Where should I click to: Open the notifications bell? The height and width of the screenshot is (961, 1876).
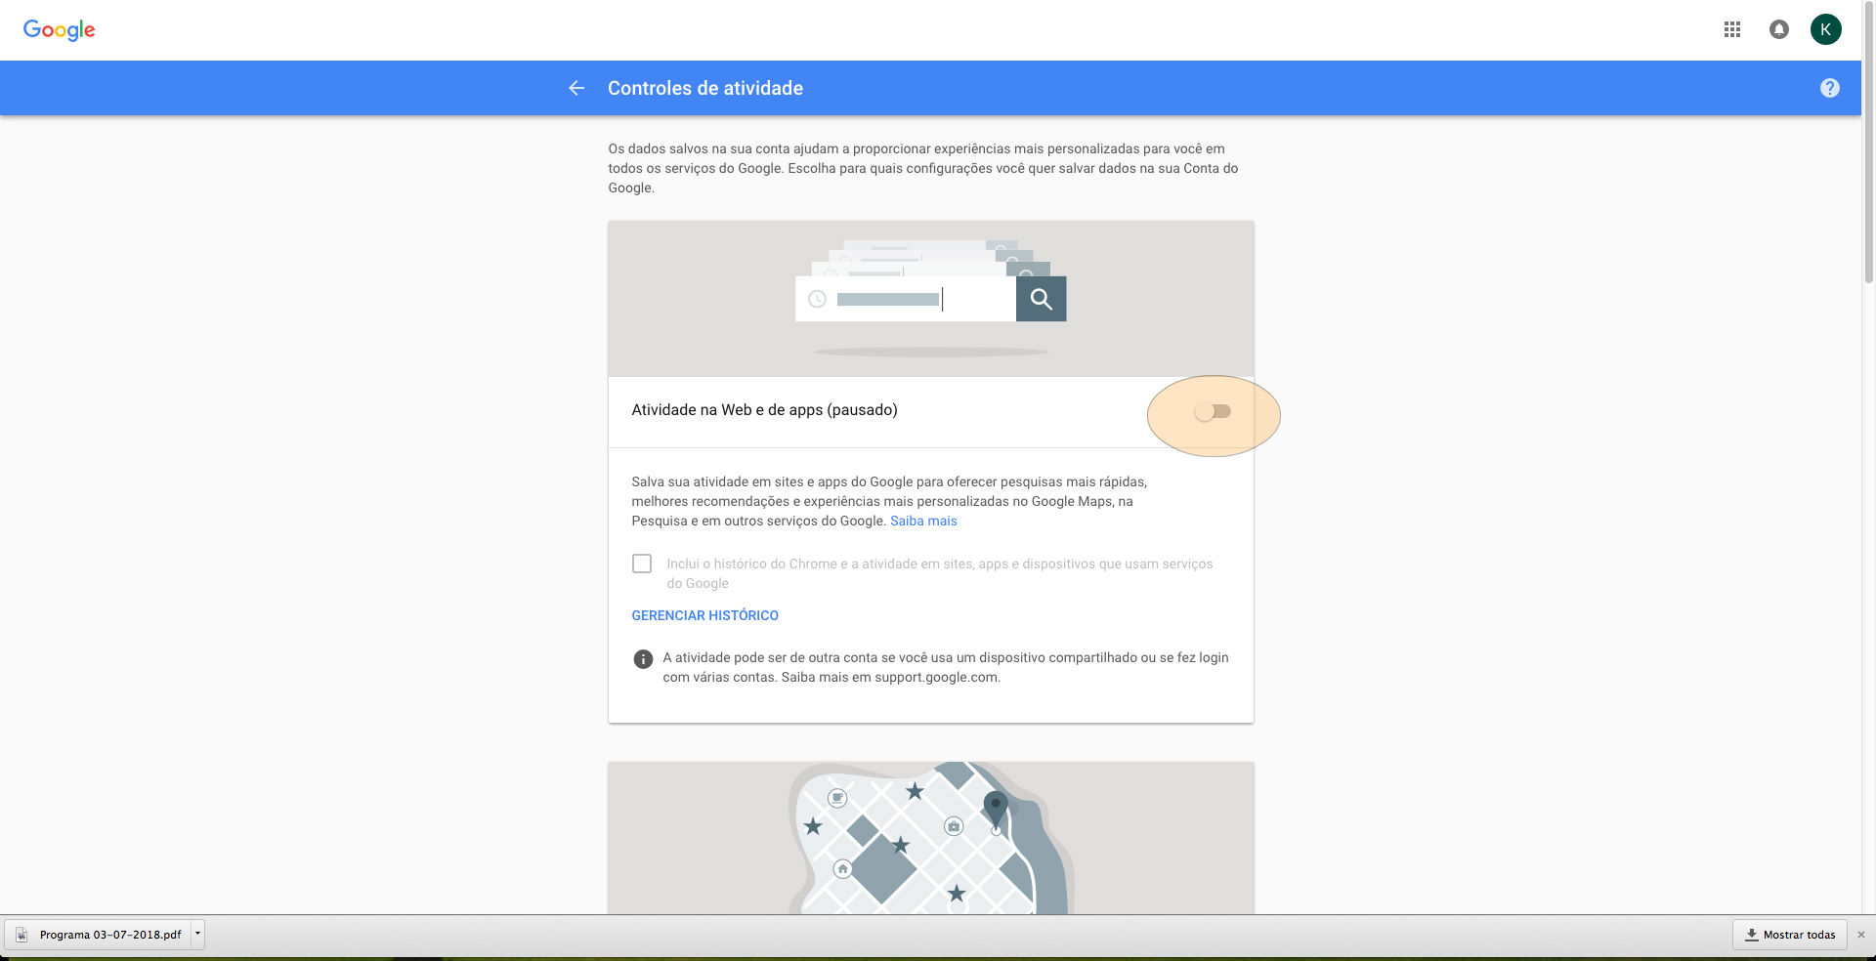click(x=1779, y=30)
